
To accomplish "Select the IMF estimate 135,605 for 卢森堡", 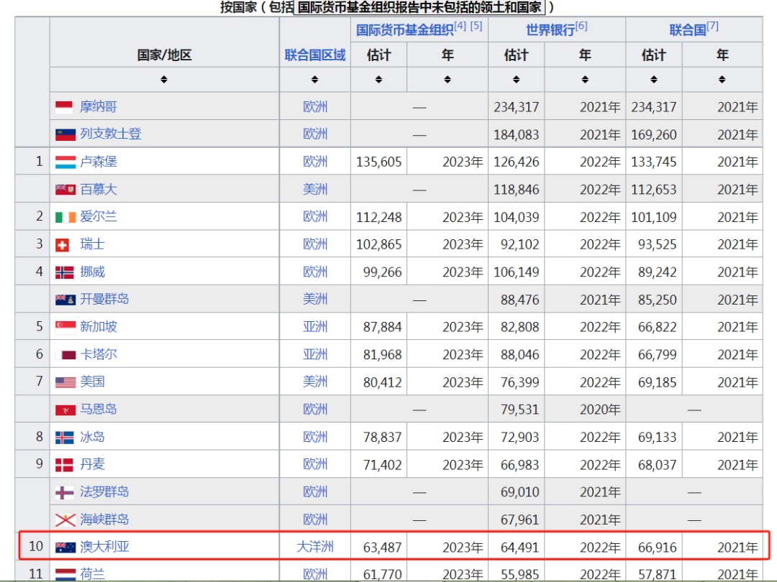I will coord(379,162).
